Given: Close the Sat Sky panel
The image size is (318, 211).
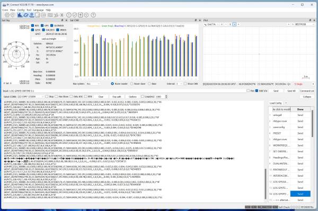Looking at the screenshot, I should point(66,20).
